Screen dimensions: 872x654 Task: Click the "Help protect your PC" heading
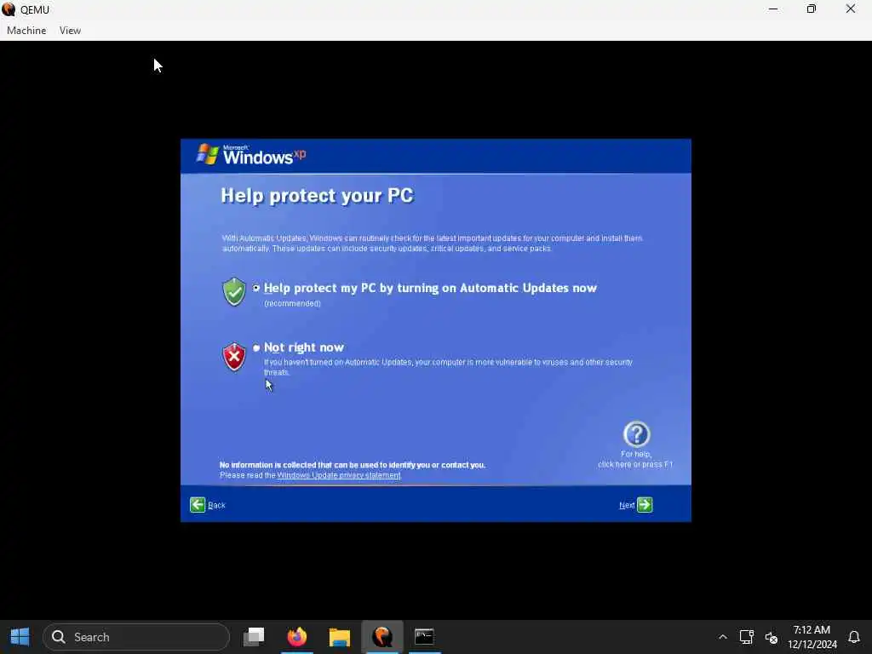pos(317,196)
